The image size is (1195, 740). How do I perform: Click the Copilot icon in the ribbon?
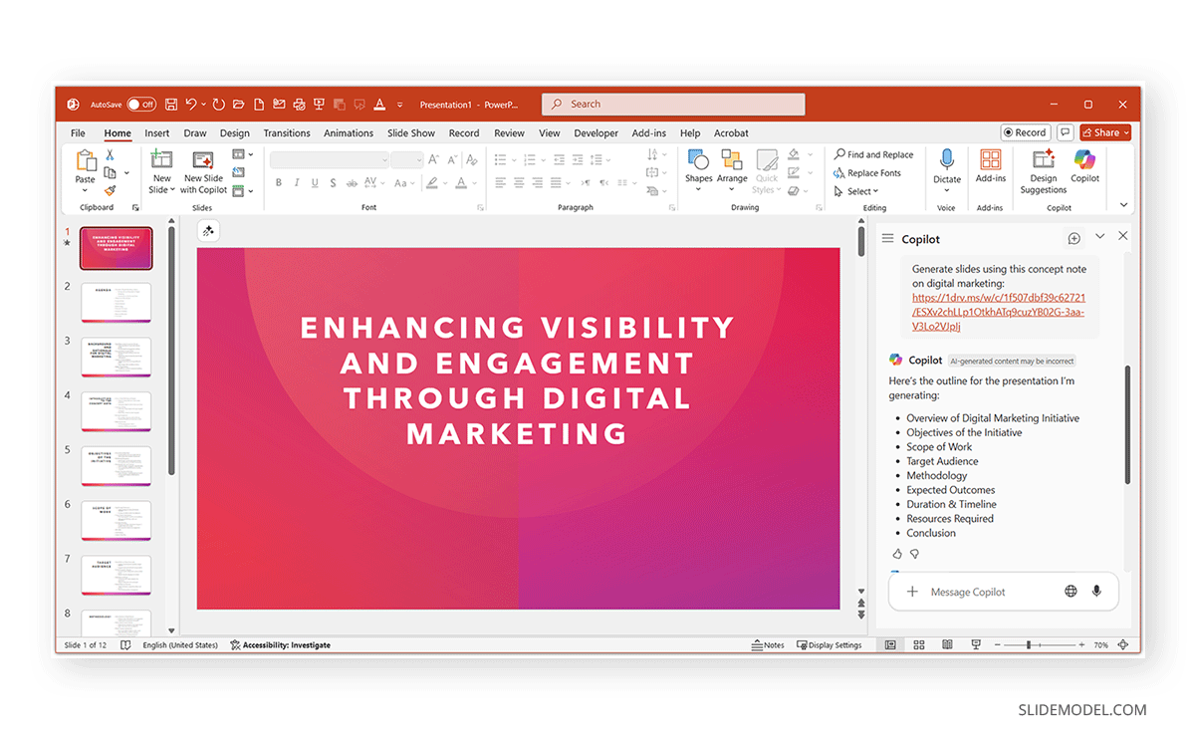point(1084,161)
